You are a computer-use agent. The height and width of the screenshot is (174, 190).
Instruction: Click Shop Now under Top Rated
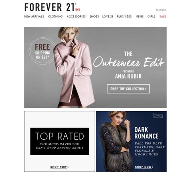point(59,167)
